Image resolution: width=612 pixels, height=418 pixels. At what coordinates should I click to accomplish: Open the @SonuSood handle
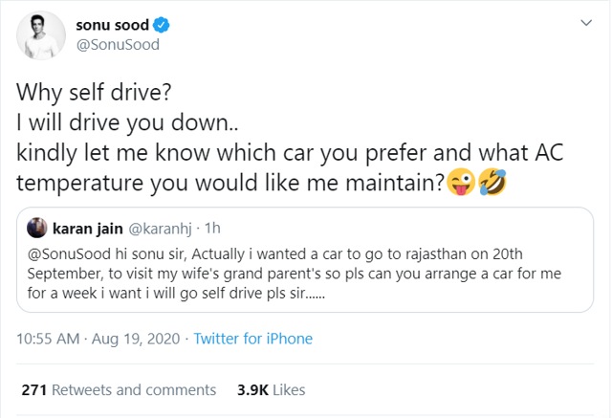(118, 45)
